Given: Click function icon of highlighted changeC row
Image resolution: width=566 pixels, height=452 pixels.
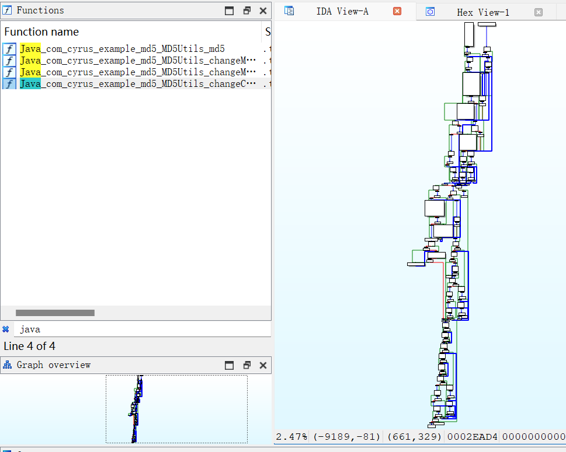Looking at the screenshot, I should [x=9, y=84].
